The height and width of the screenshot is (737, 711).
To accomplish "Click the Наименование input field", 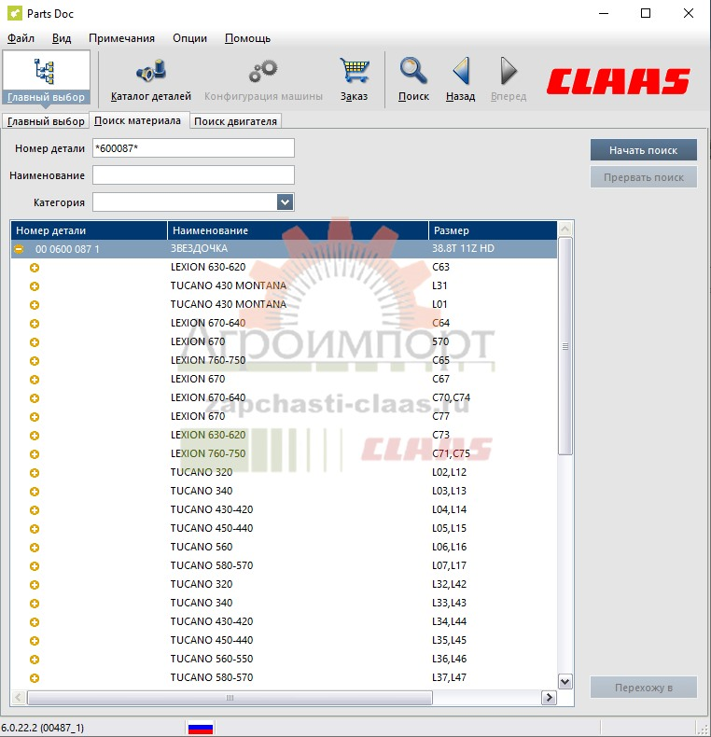I will pyautogui.click(x=193, y=175).
